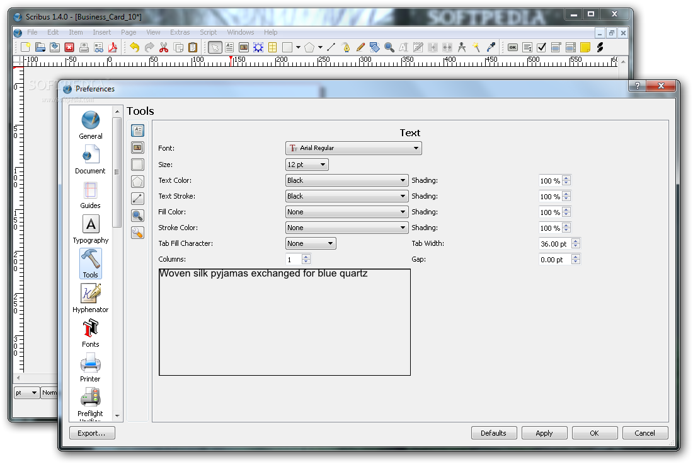Switch to Shape tool properties tab
The image size is (693, 464).
point(137,165)
